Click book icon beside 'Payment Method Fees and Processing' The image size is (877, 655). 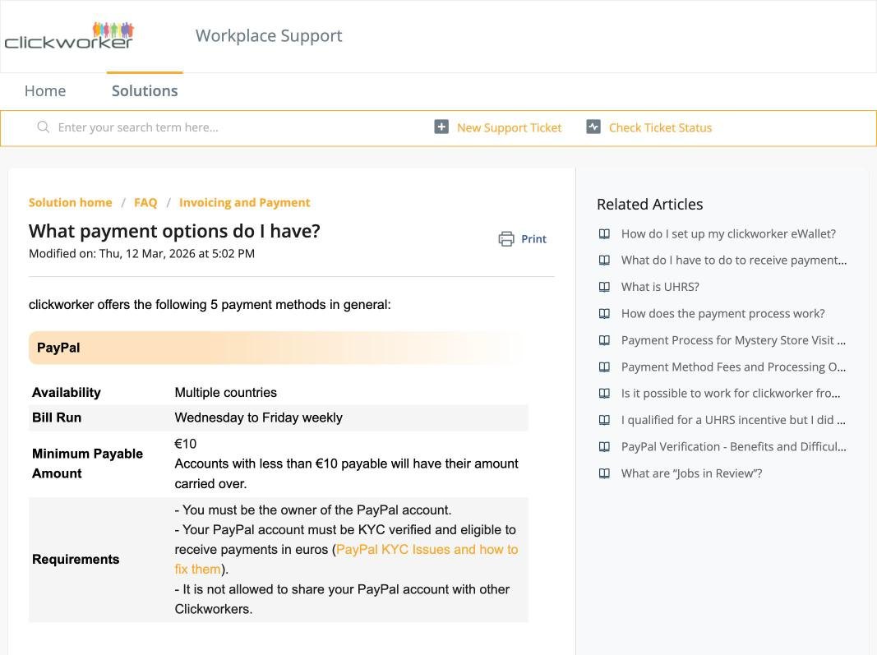(x=605, y=367)
